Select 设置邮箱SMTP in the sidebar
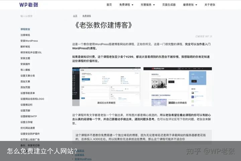This screenshot has height=161, width=241. (29, 116)
